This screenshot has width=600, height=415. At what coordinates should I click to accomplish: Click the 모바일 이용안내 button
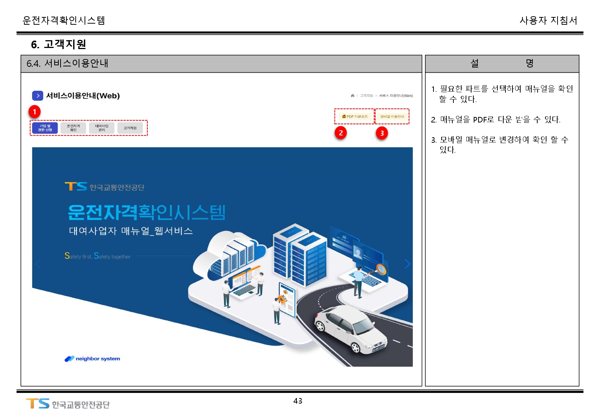392,117
